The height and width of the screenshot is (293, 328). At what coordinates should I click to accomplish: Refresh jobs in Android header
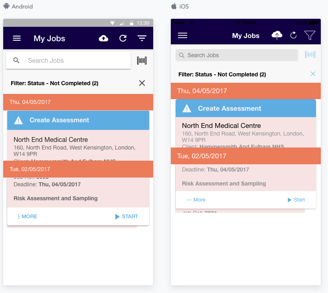123,38
